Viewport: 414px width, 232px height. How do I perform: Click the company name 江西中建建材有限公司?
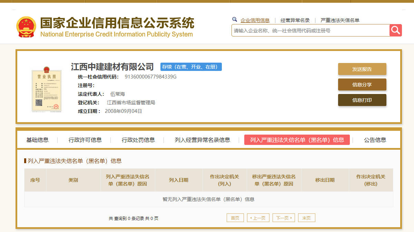(112, 66)
